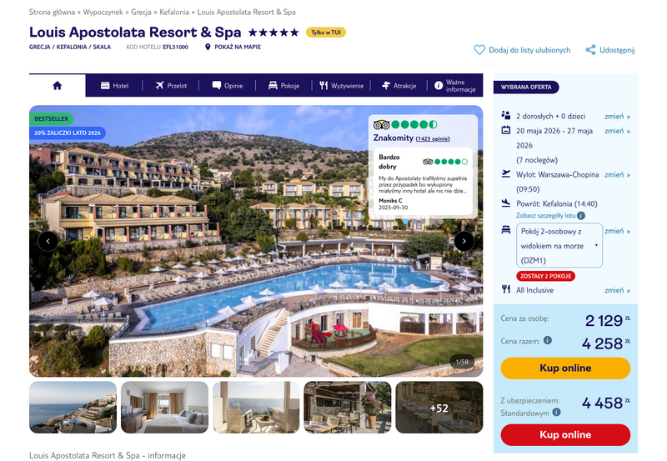Open the room type dropdown Pokój 2-osobowy
This screenshot has height=461, width=667.
pyautogui.click(x=559, y=246)
